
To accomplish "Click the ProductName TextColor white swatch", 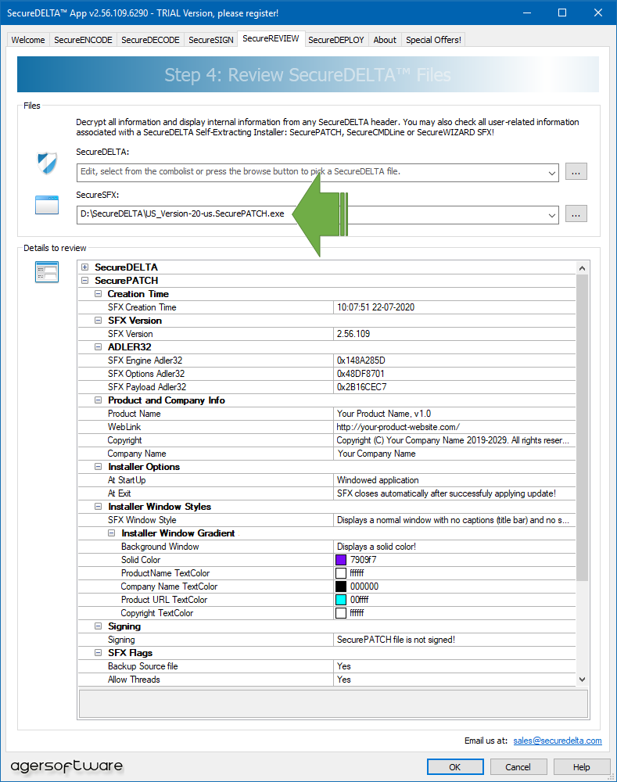I will point(341,573).
